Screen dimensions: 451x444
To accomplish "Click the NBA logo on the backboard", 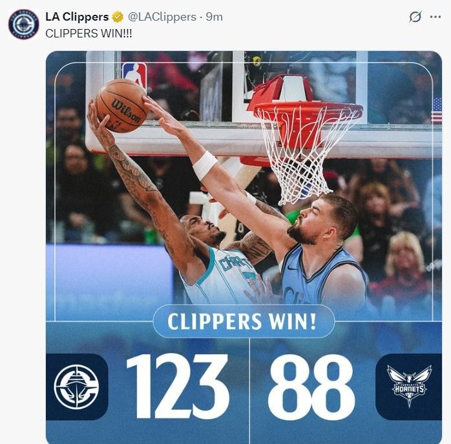I will pyautogui.click(x=134, y=76).
